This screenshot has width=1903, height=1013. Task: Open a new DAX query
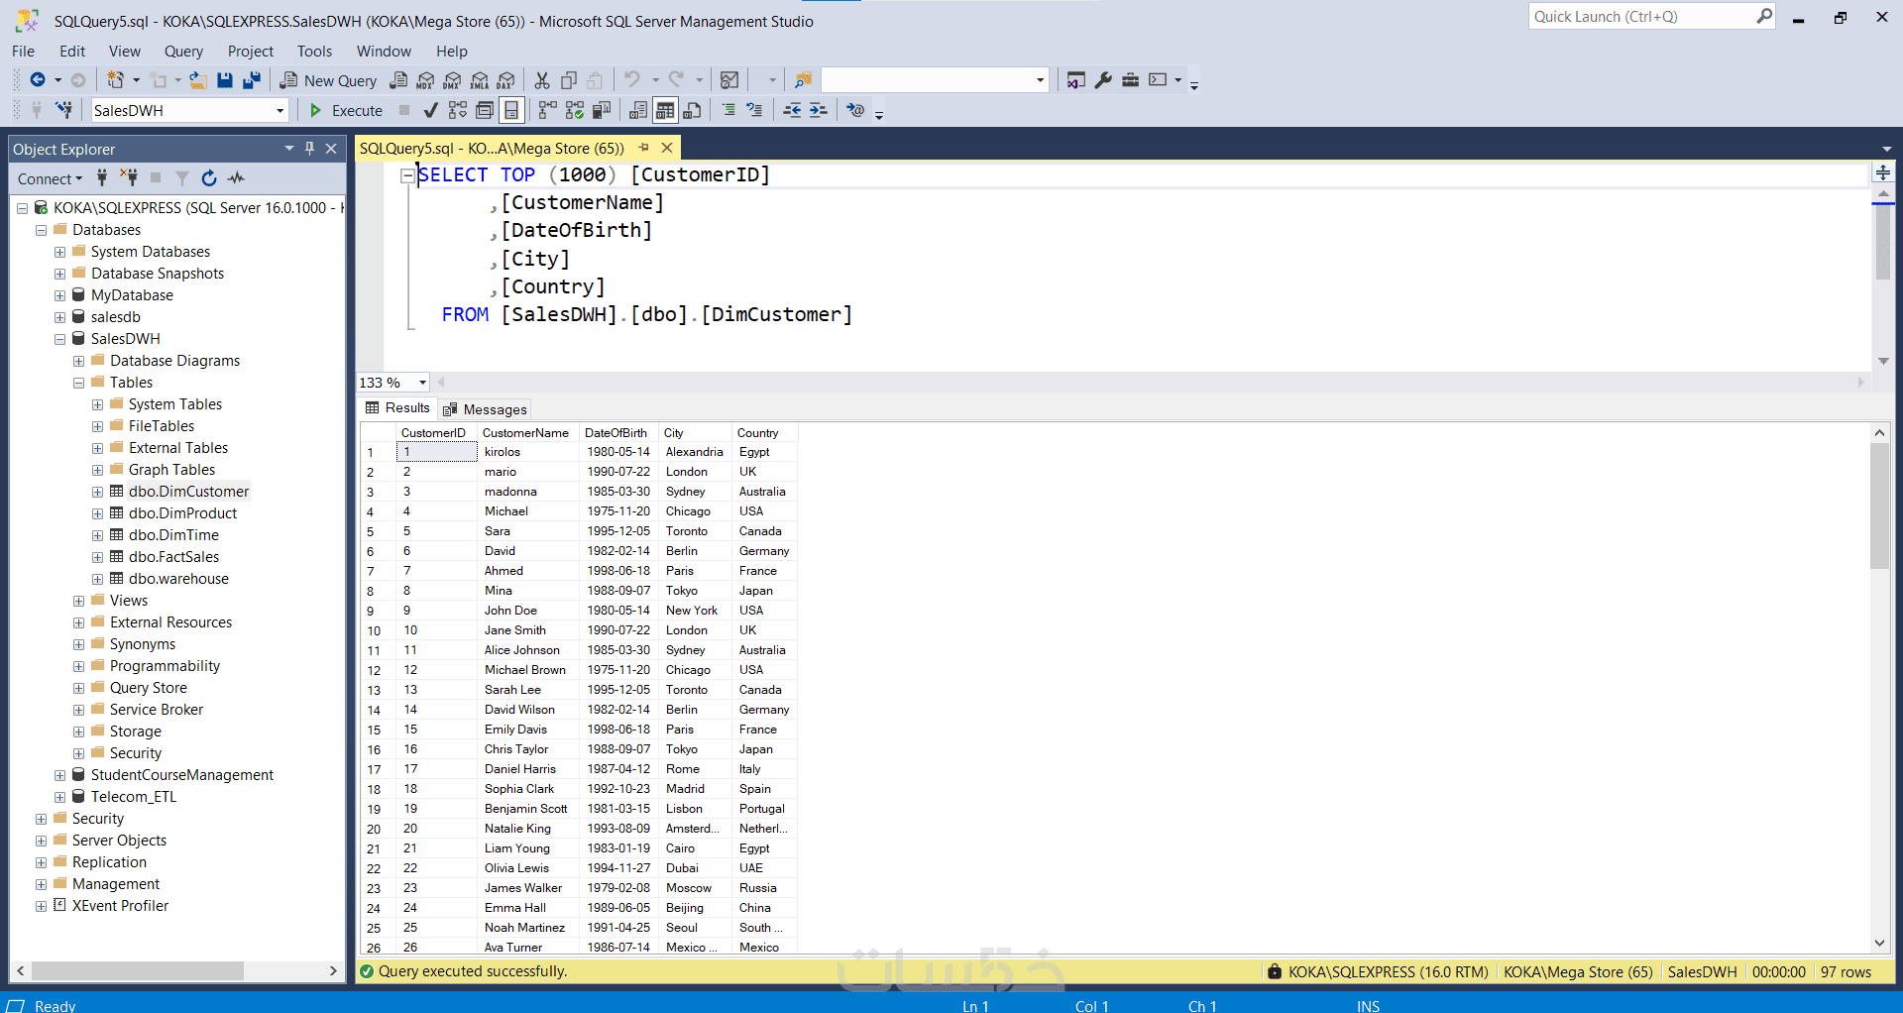coord(506,80)
